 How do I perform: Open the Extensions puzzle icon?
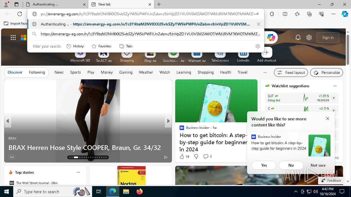[272, 14]
